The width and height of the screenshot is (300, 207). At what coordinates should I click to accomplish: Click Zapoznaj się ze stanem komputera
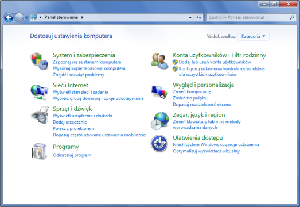[x=87, y=62]
